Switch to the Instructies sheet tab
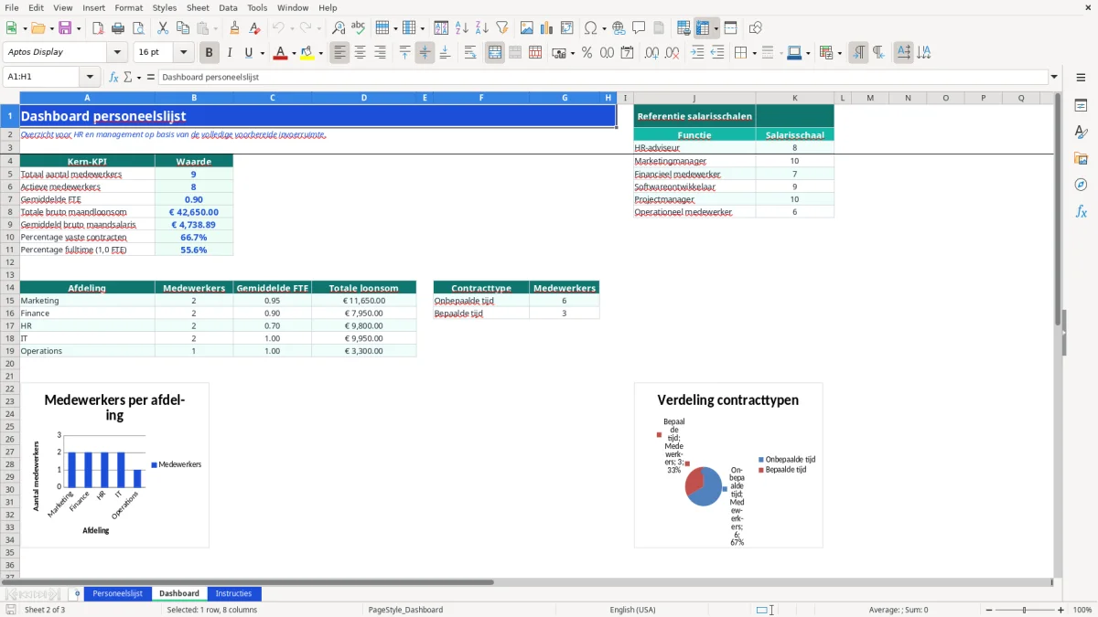Image resolution: width=1098 pixels, height=617 pixels. click(x=233, y=593)
